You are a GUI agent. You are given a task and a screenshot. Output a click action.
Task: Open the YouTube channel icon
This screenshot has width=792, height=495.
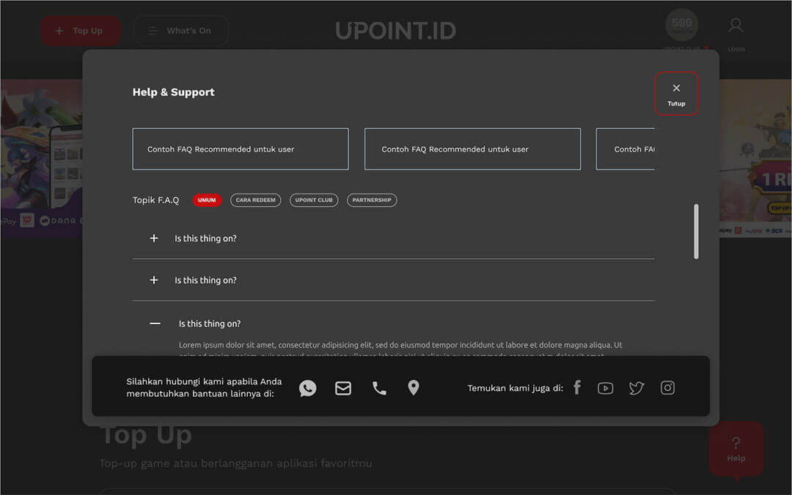coord(605,388)
